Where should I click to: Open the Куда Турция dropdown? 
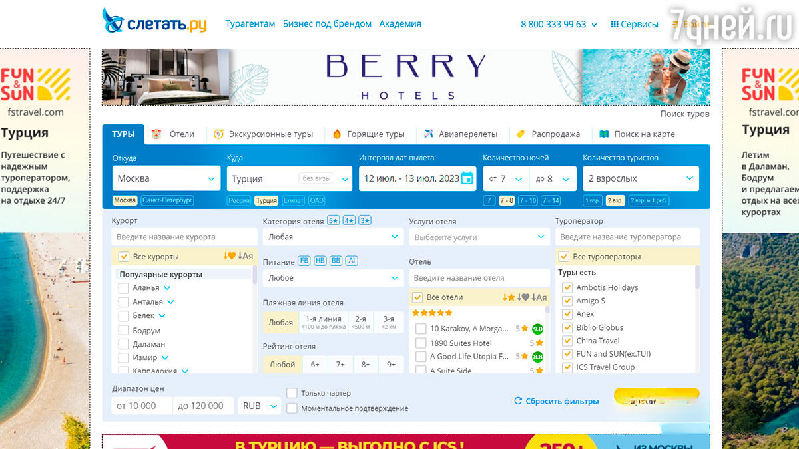click(x=289, y=178)
